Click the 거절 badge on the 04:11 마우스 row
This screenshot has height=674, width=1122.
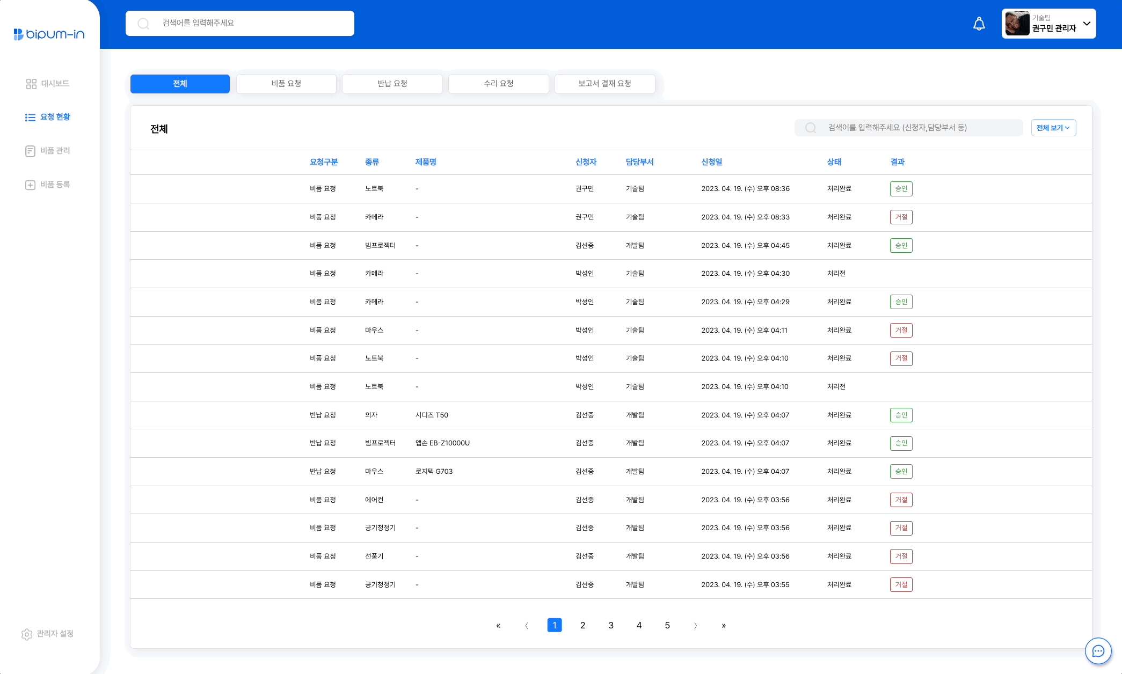[901, 331]
